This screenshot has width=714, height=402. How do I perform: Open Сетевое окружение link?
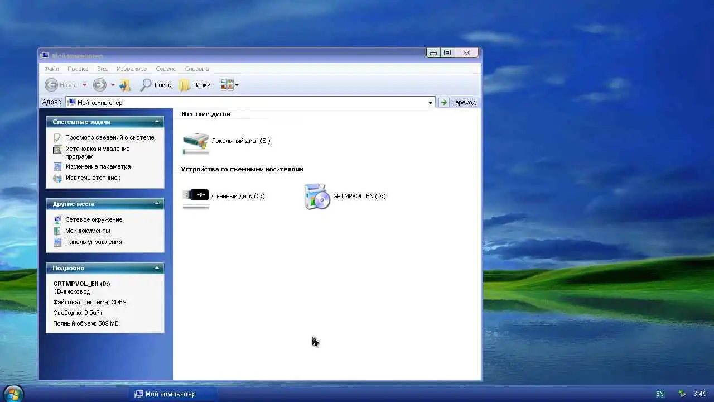click(x=93, y=219)
